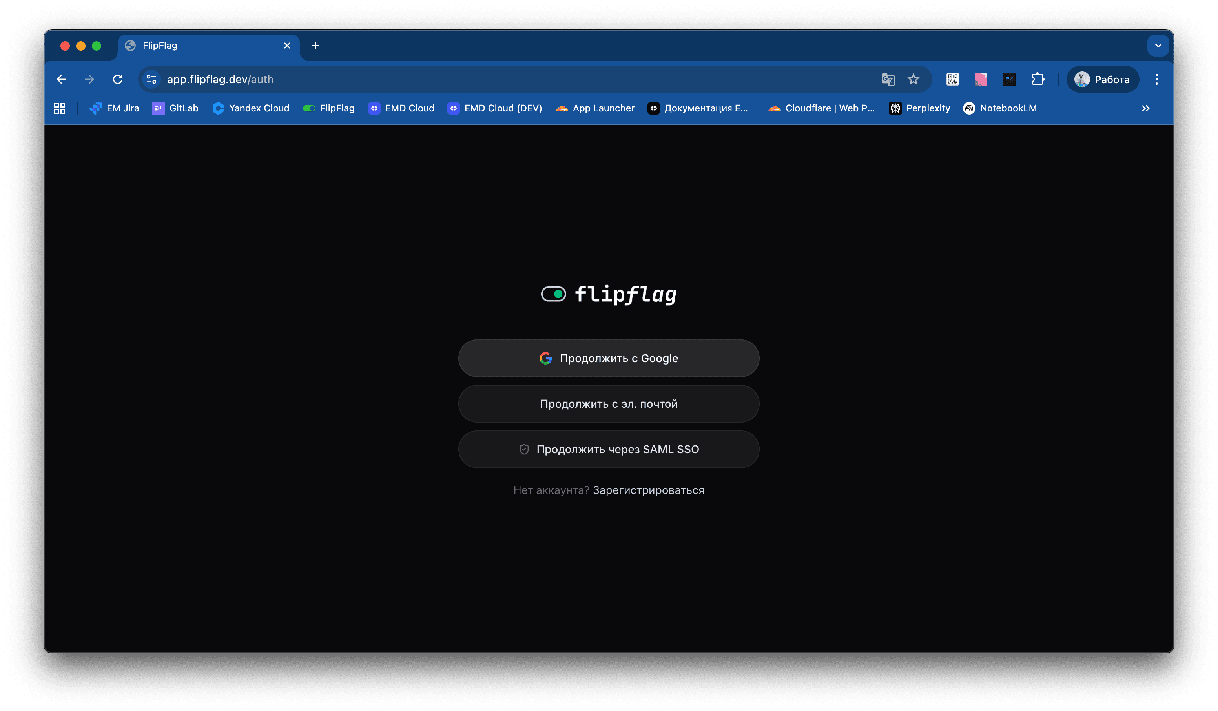Click the pink extension icon in toolbar
This screenshot has height=711, width=1218.
[981, 79]
